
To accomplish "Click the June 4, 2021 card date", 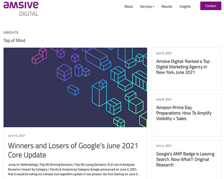I will click(164, 146).
